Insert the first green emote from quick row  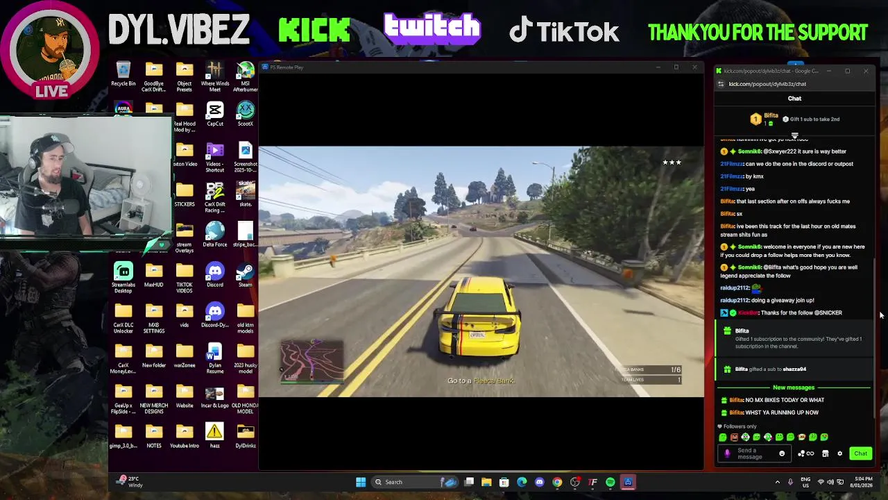pos(723,437)
